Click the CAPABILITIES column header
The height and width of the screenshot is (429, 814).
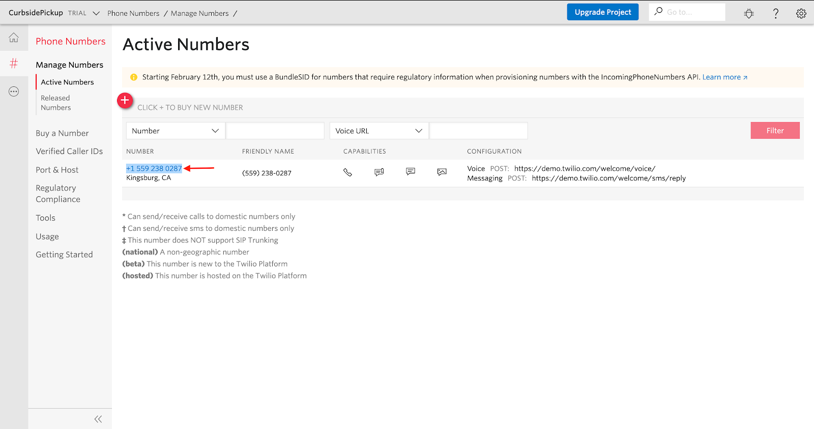tap(365, 151)
